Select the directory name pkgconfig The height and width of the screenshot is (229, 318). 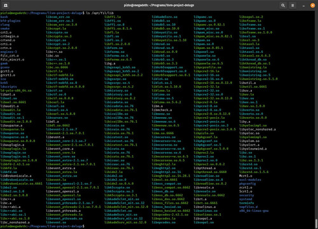click(x=247, y=184)
